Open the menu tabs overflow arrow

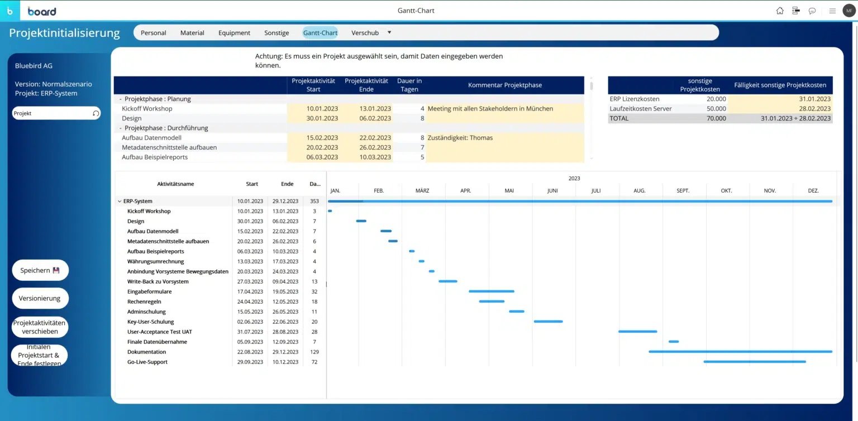coord(389,32)
